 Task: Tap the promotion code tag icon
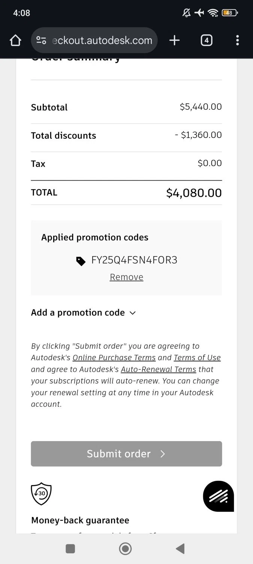(x=81, y=261)
